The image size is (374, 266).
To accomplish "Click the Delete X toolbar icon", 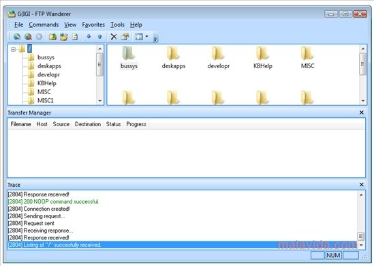I will coord(114,37).
